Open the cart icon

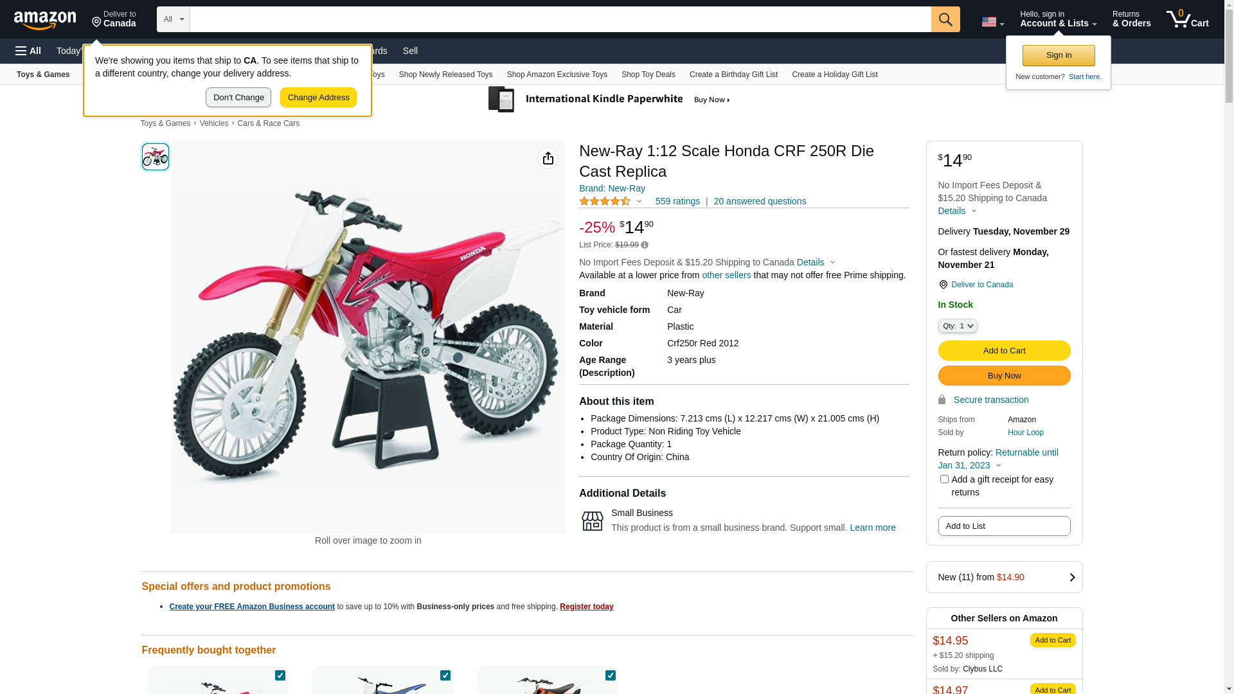1187,19
